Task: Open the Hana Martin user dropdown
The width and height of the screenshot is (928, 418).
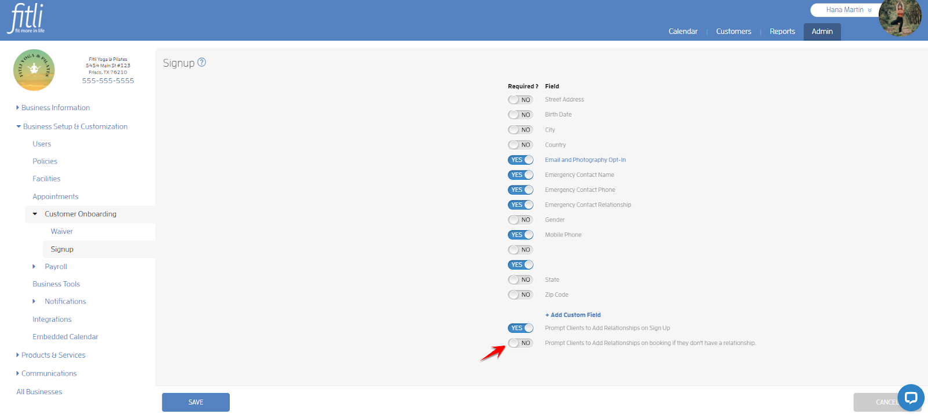Action: (848, 10)
